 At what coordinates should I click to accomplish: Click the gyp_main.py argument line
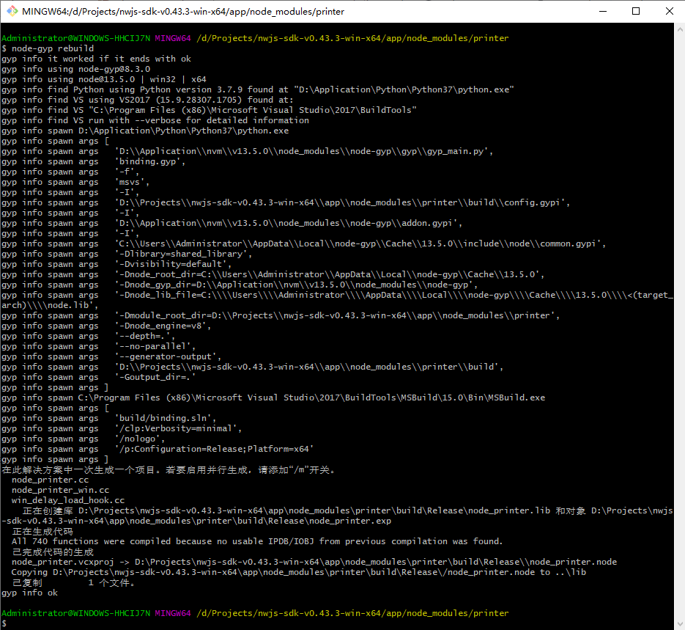tap(248, 151)
